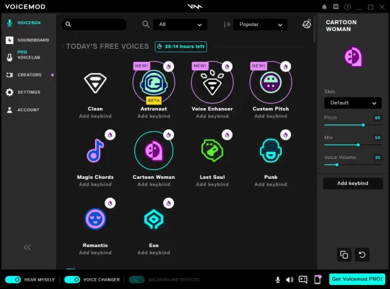Copy voice settings icon button
Screen dimensions: 390x289
point(344,255)
